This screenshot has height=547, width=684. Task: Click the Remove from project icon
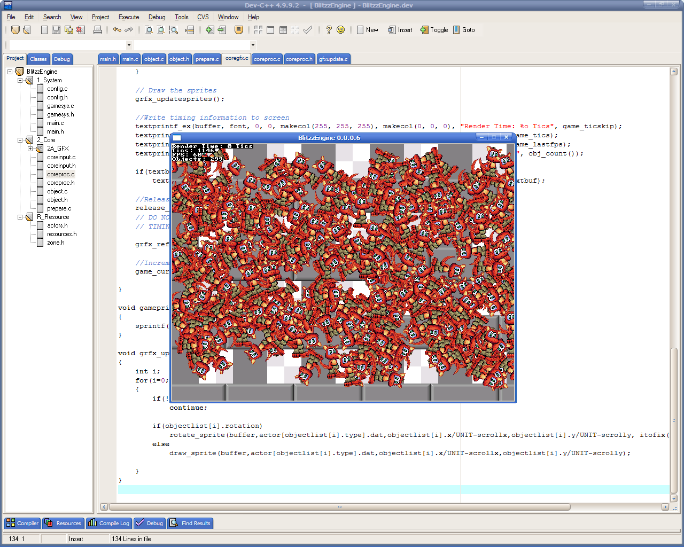coord(222,30)
